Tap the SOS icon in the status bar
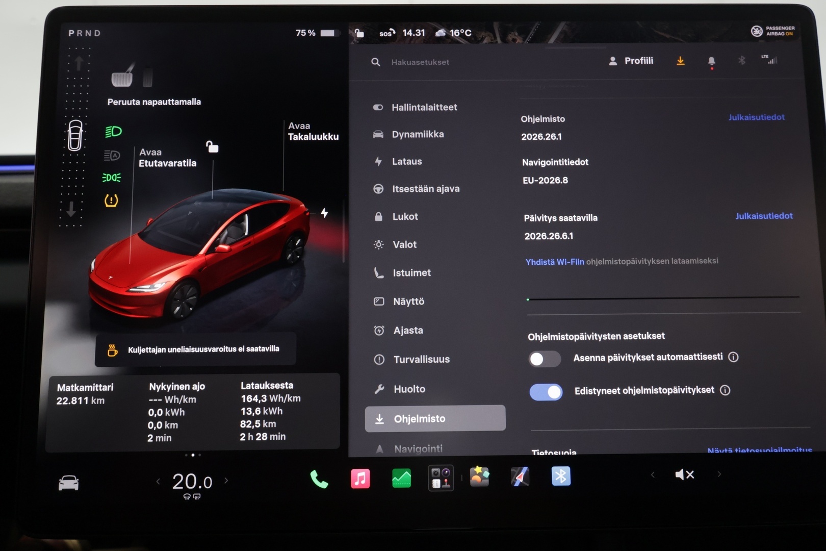826x551 pixels. coord(387,33)
